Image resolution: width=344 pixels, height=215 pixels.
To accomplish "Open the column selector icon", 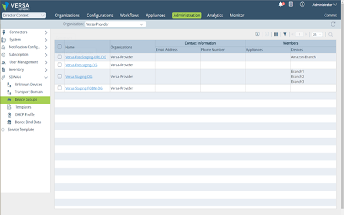I will tap(276, 34).
